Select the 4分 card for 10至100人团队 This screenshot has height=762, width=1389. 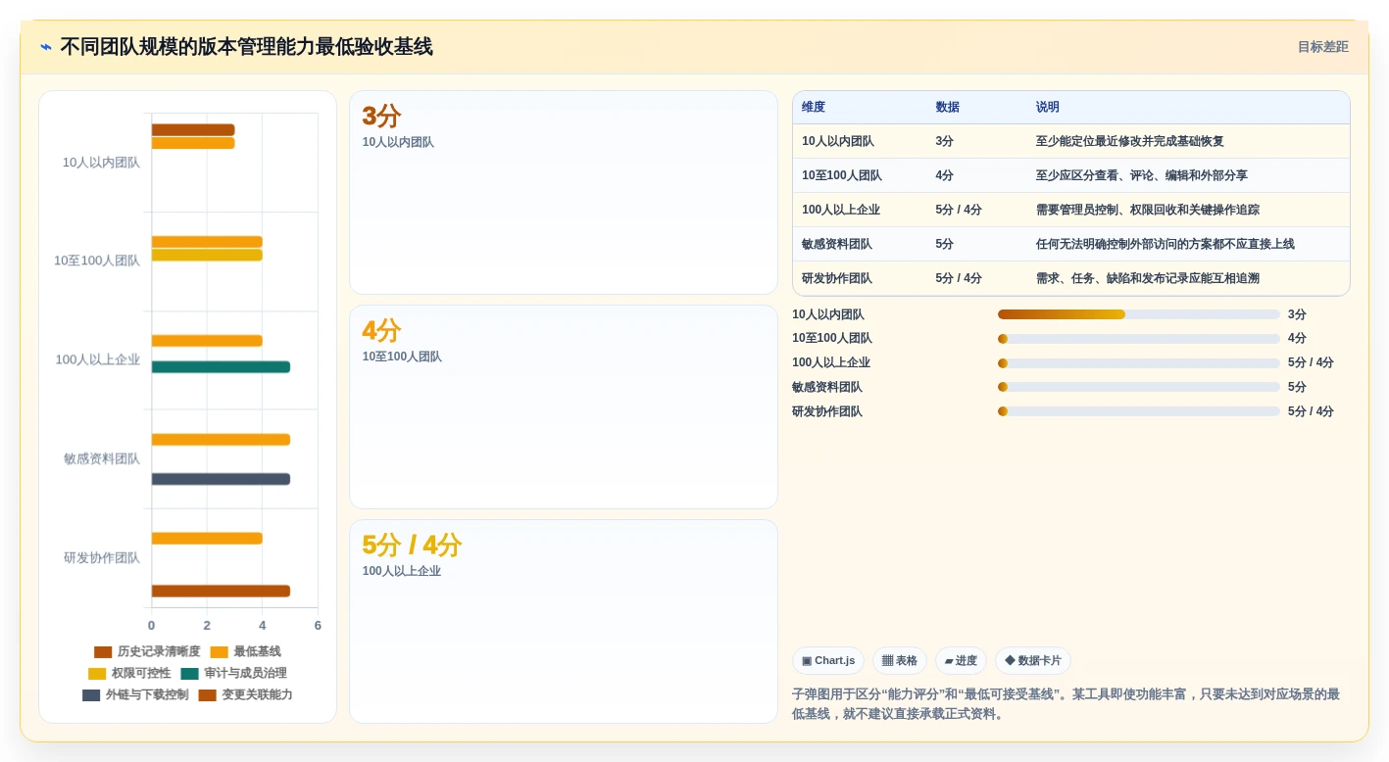(564, 407)
